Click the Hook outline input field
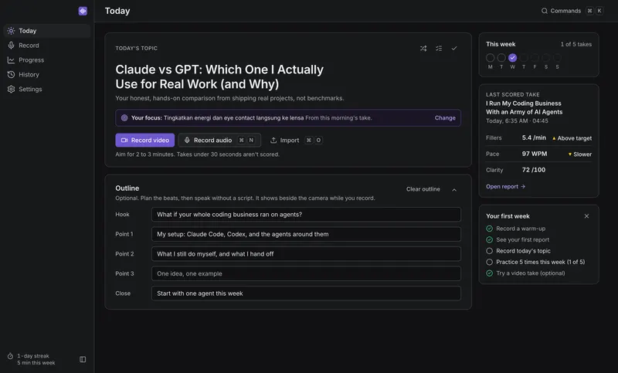 (x=306, y=214)
